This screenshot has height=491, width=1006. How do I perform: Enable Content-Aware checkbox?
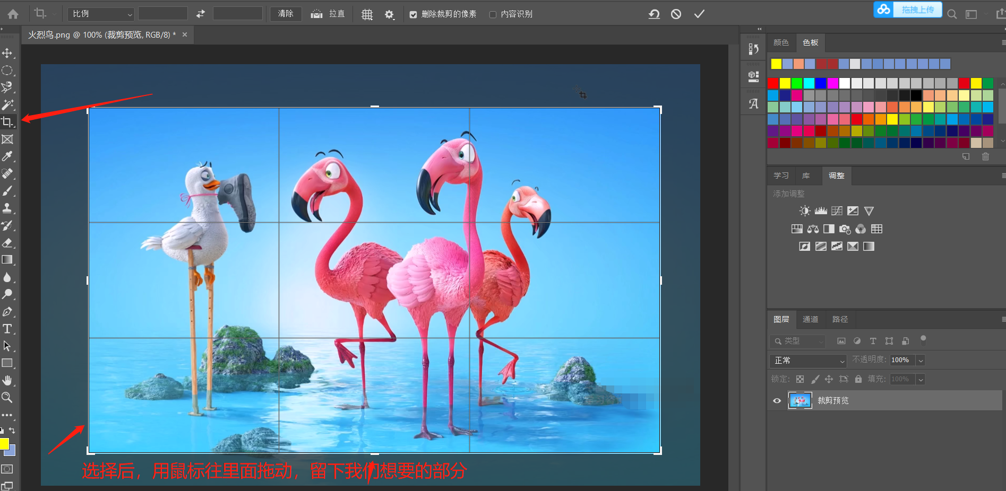[x=493, y=14]
